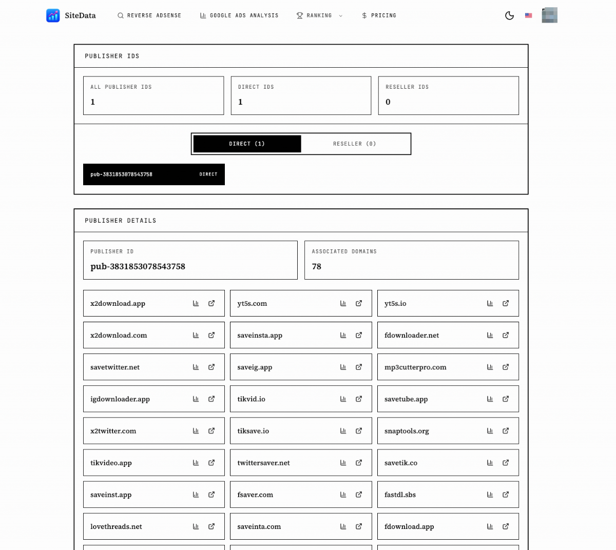The height and width of the screenshot is (550, 616).
Task: Open twittersaver.net external link icon
Action: (359, 462)
